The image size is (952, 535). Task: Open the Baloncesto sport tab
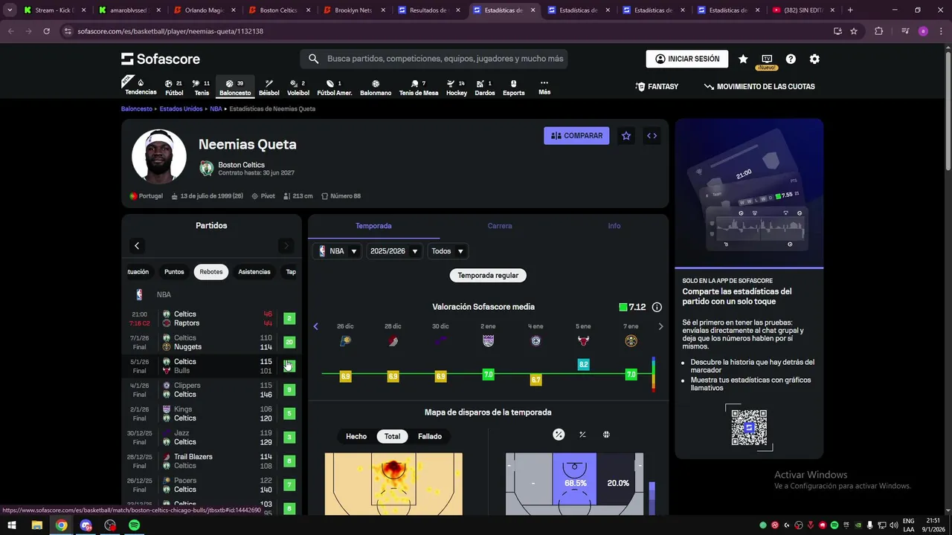pyautogui.click(x=235, y=87)
